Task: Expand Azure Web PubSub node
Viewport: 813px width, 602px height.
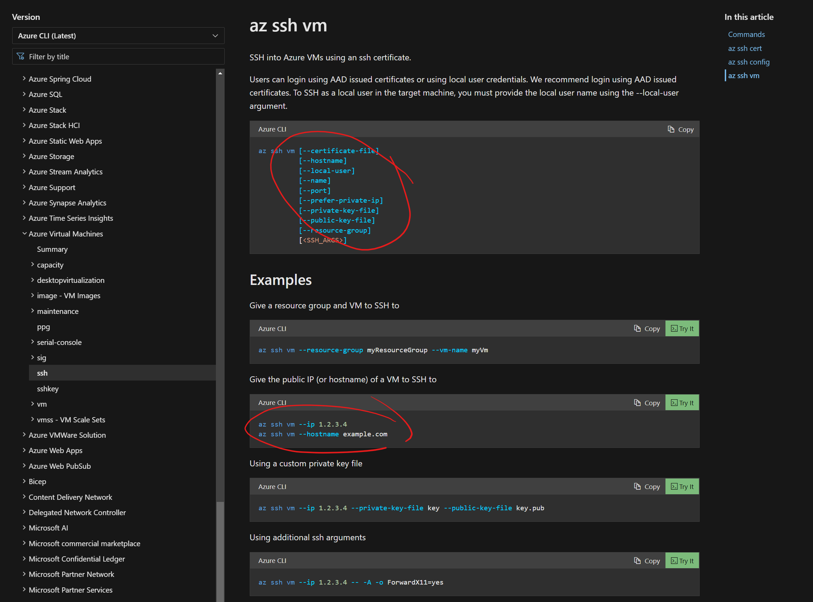Action: [x=24, y=466]
